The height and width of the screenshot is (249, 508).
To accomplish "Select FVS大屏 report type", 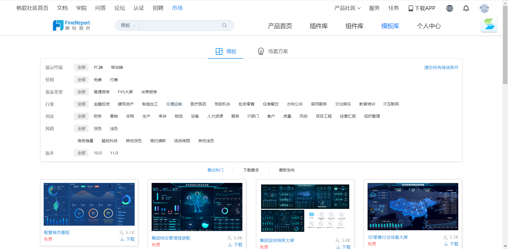I will point(125,92).
